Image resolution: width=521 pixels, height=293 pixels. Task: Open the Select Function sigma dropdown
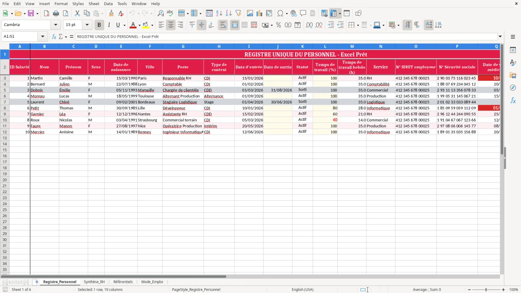(x=66, y=36)
